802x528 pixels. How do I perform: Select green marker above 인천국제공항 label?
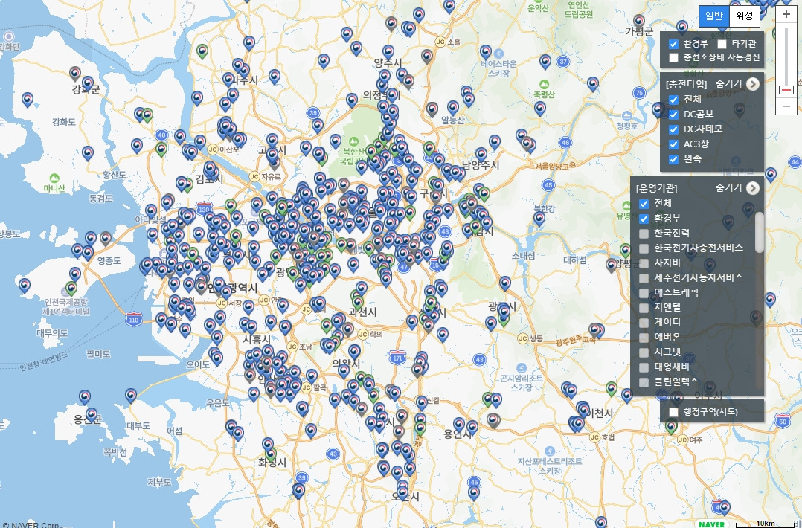(71, 289)
